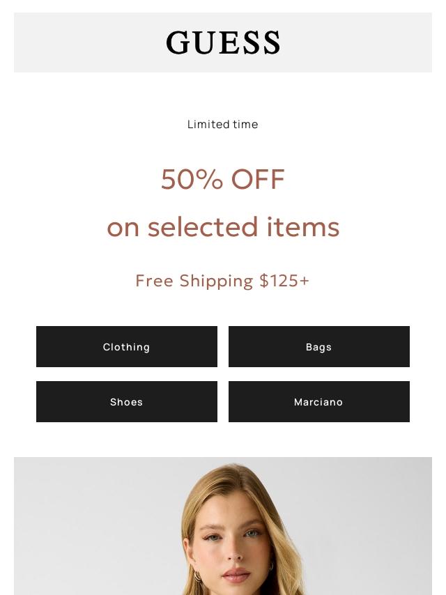Screen dimensions: 446x595
Task: Click "Free Shipping $125+" promo text
Action: 223,281
